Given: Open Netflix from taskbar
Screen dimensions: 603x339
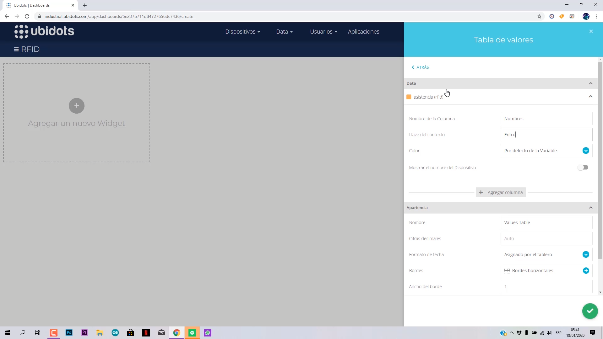Looking at the screenshot, I should (146, 333).
